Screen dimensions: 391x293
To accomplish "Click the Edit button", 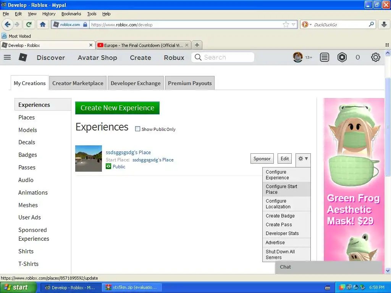I will (284, 158).
